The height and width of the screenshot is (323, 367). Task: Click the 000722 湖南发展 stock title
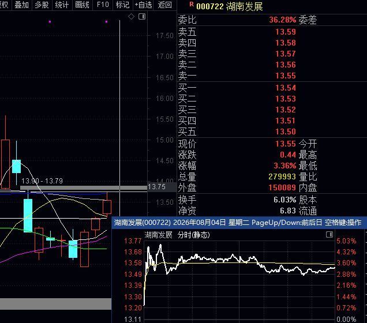(x=230, y=6)
